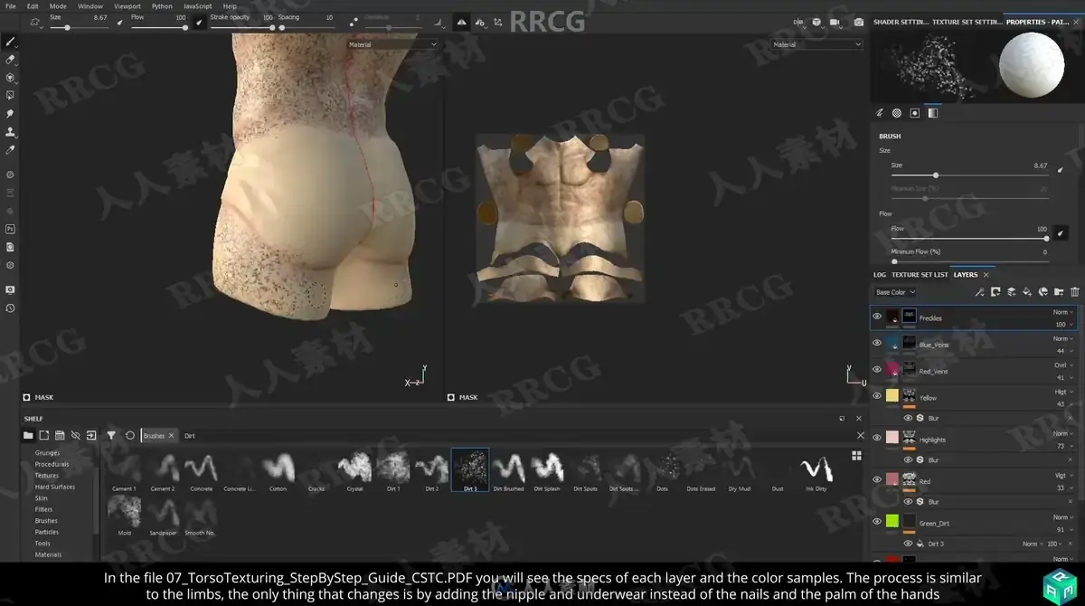Select the Clone stamp tool
Image resolution: width=1085 pixels, height=606 pixels.
click(10, 132)
